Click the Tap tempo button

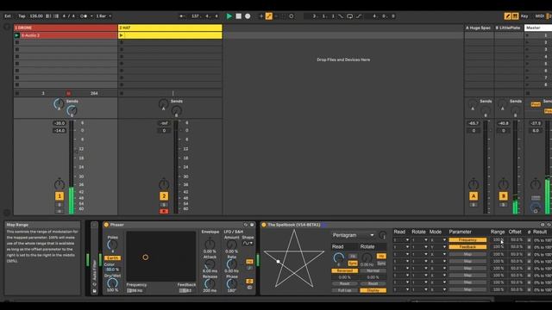tap(22, 16)
